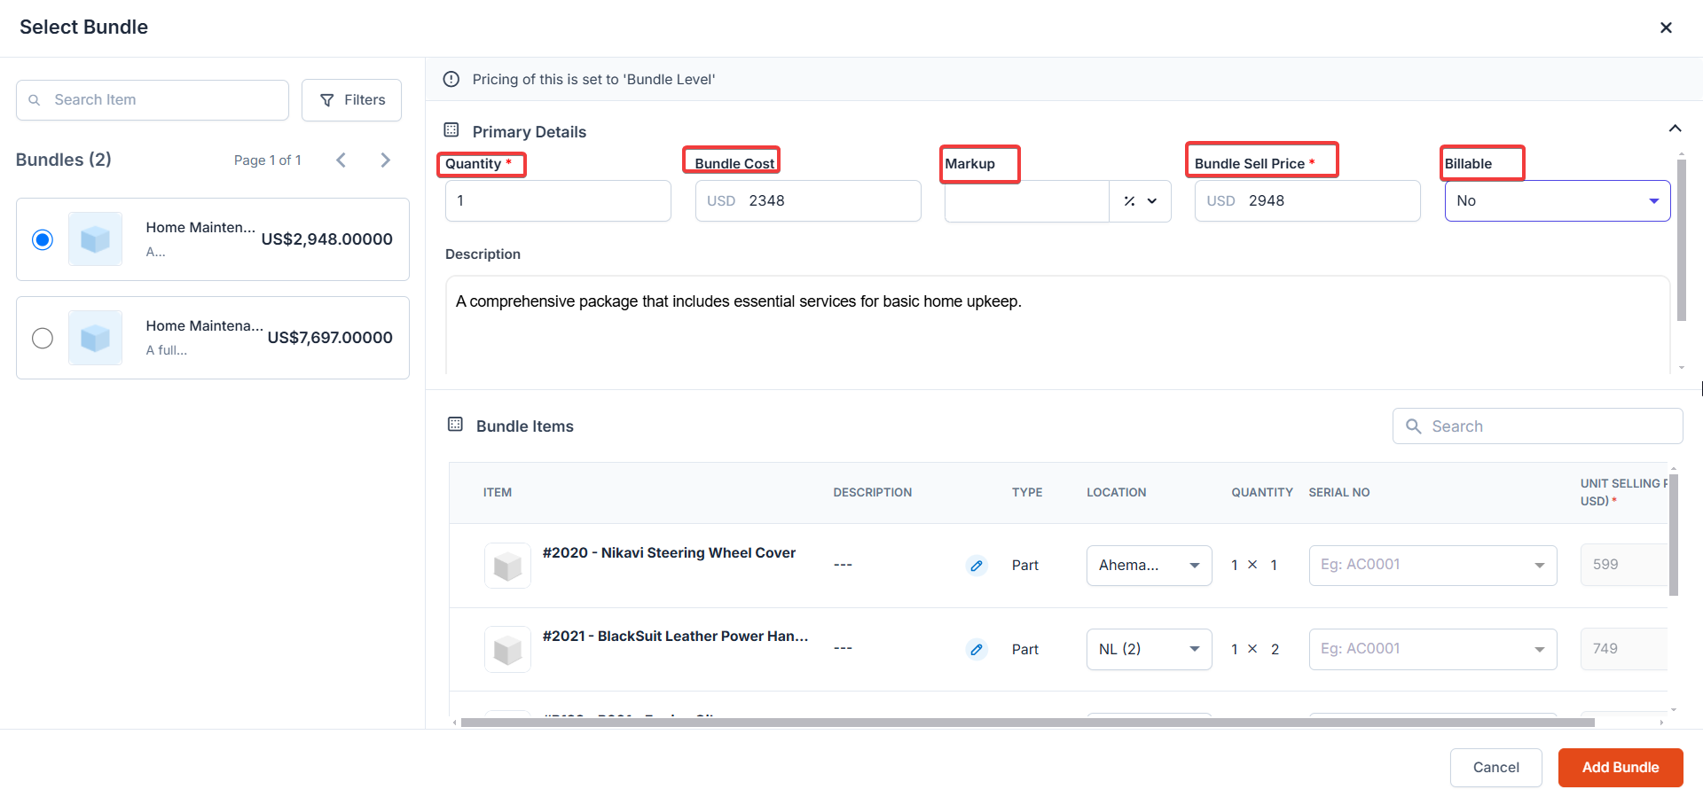Click the horizontal scrollbar of items table

tap(1027, 723)
